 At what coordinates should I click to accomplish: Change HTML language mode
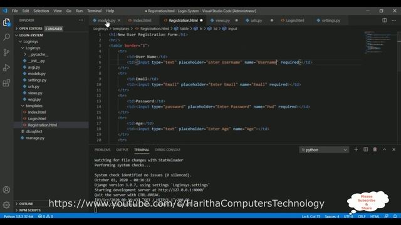click(x=375, y=216)
